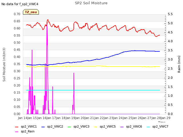183x137 pixels.
Task: Click the Soil Moisture (m3/m3) axis label
Action: 4,65
